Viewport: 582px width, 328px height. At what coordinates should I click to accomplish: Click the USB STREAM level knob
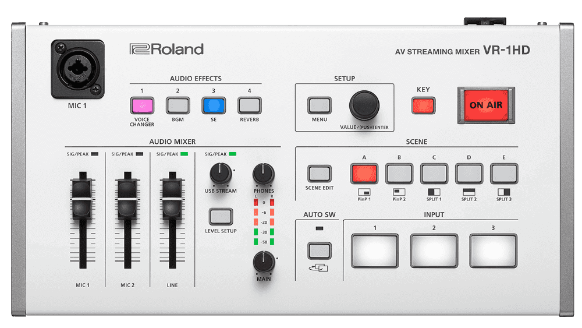(221, 174)
